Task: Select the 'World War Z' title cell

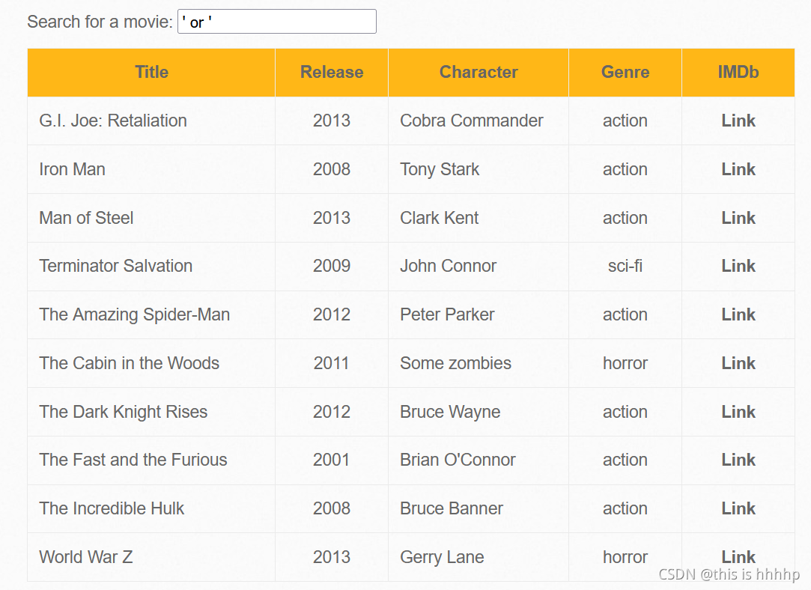Action: 151,557
